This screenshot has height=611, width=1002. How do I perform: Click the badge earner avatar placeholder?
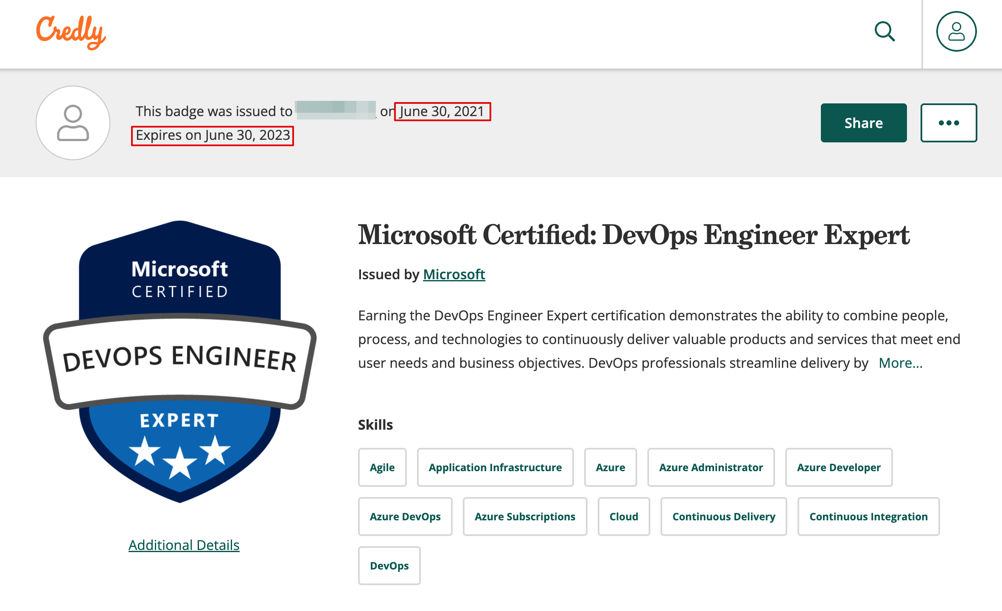click(73, 123)
